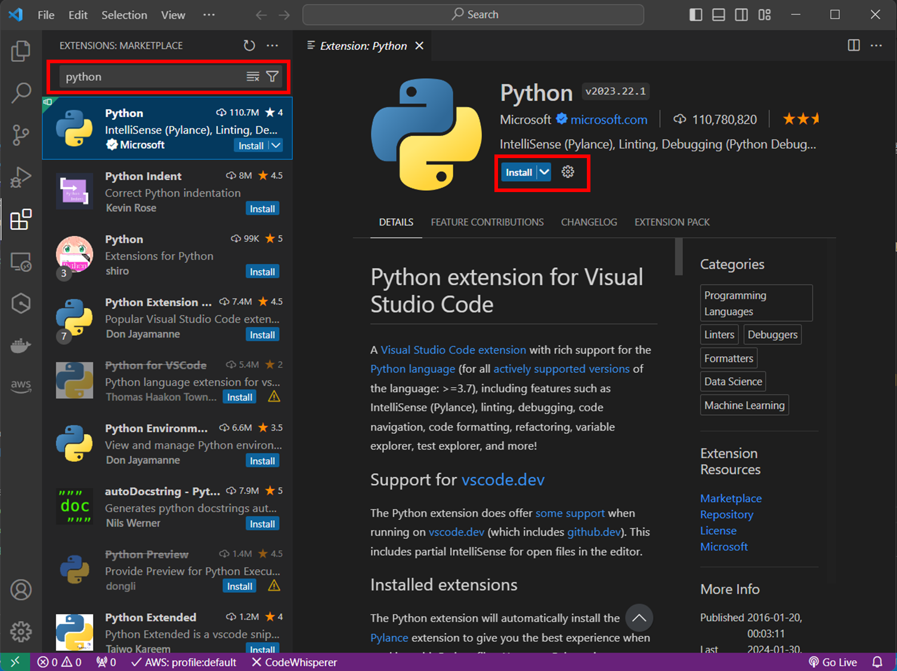Toggle the bottom panel layout icon
This screenshot has height=671, width=897.
coord(719,15)
